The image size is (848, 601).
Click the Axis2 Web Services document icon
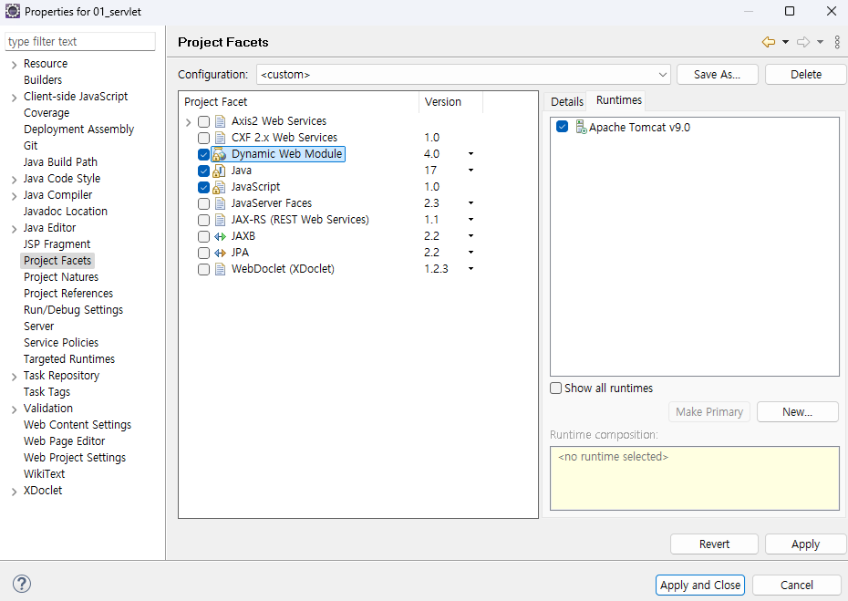(x=220, y=121)
